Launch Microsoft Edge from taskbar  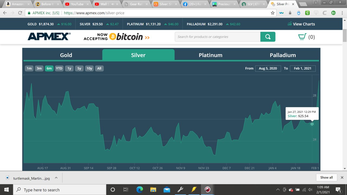(x=140, y=190)
